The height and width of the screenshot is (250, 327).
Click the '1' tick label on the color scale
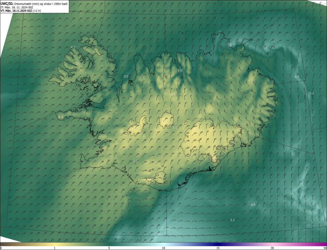point(55,248)
